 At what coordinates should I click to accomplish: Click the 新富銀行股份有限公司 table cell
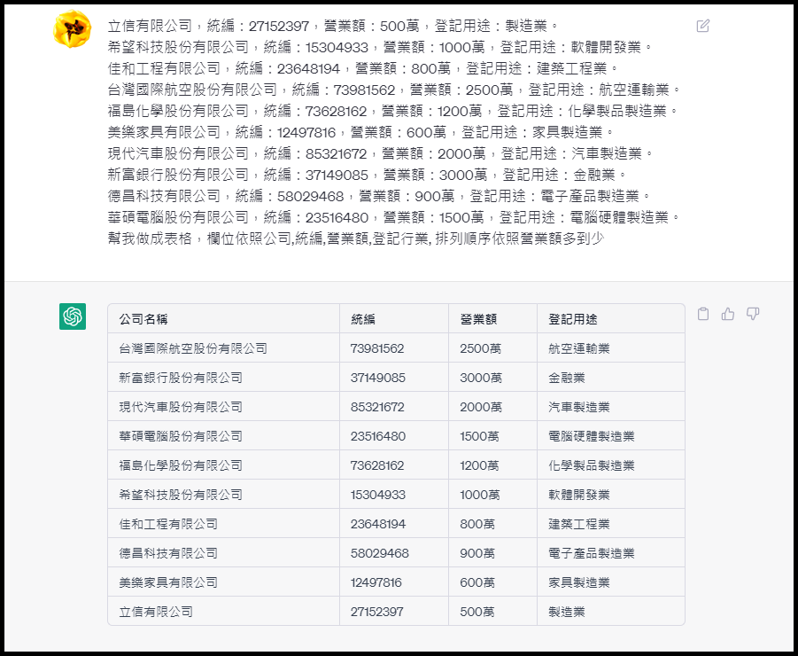tap(223, 378)
